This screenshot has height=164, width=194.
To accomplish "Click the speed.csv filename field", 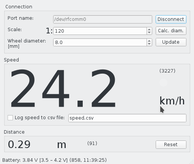I will (x=127, y=118).
